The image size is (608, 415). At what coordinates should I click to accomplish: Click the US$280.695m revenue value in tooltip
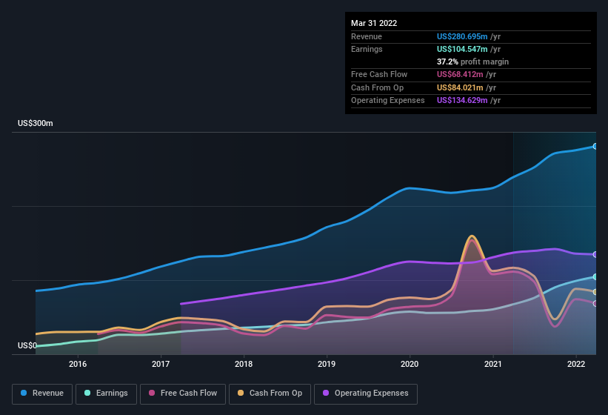[463, 36]
